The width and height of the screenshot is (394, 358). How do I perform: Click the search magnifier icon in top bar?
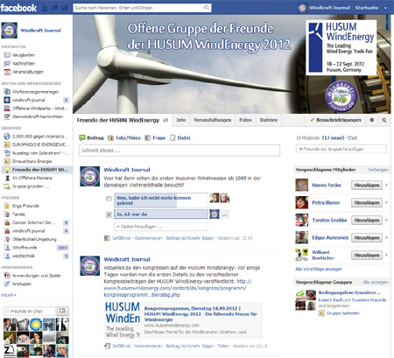(207, 8)
